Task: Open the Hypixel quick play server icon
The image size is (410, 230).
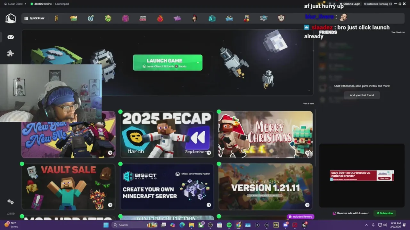Action: [56, 18]
